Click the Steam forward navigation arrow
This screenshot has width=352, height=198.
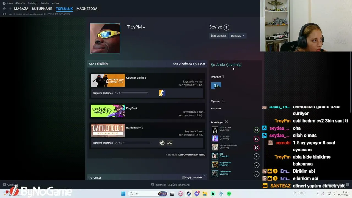tap(10, 9)
